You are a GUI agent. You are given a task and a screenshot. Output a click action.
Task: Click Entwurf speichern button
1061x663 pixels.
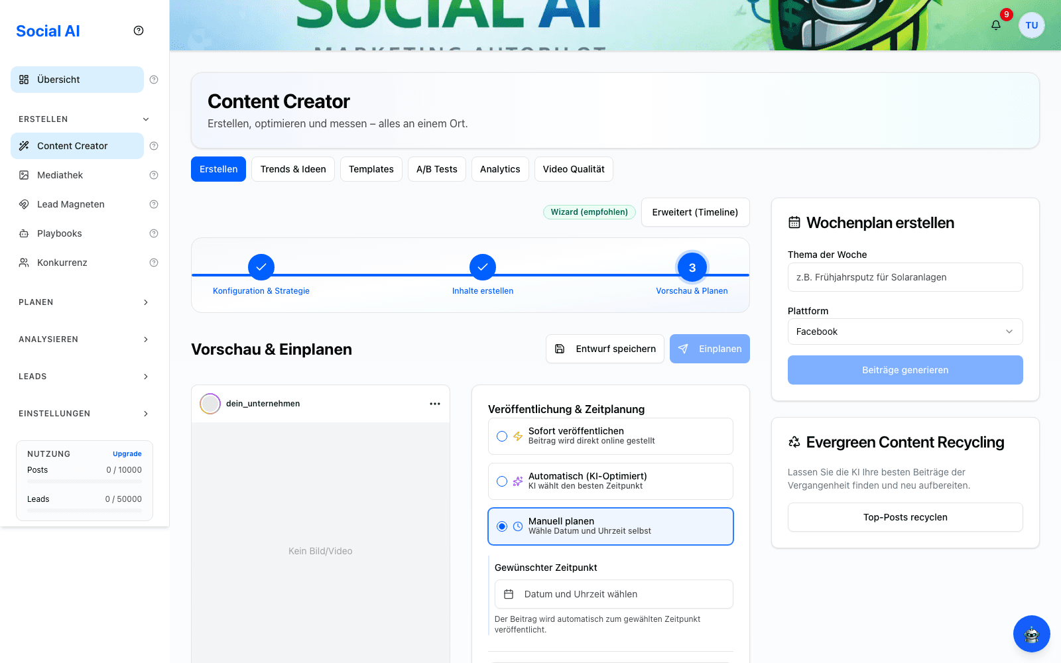[x=605, y=349]
